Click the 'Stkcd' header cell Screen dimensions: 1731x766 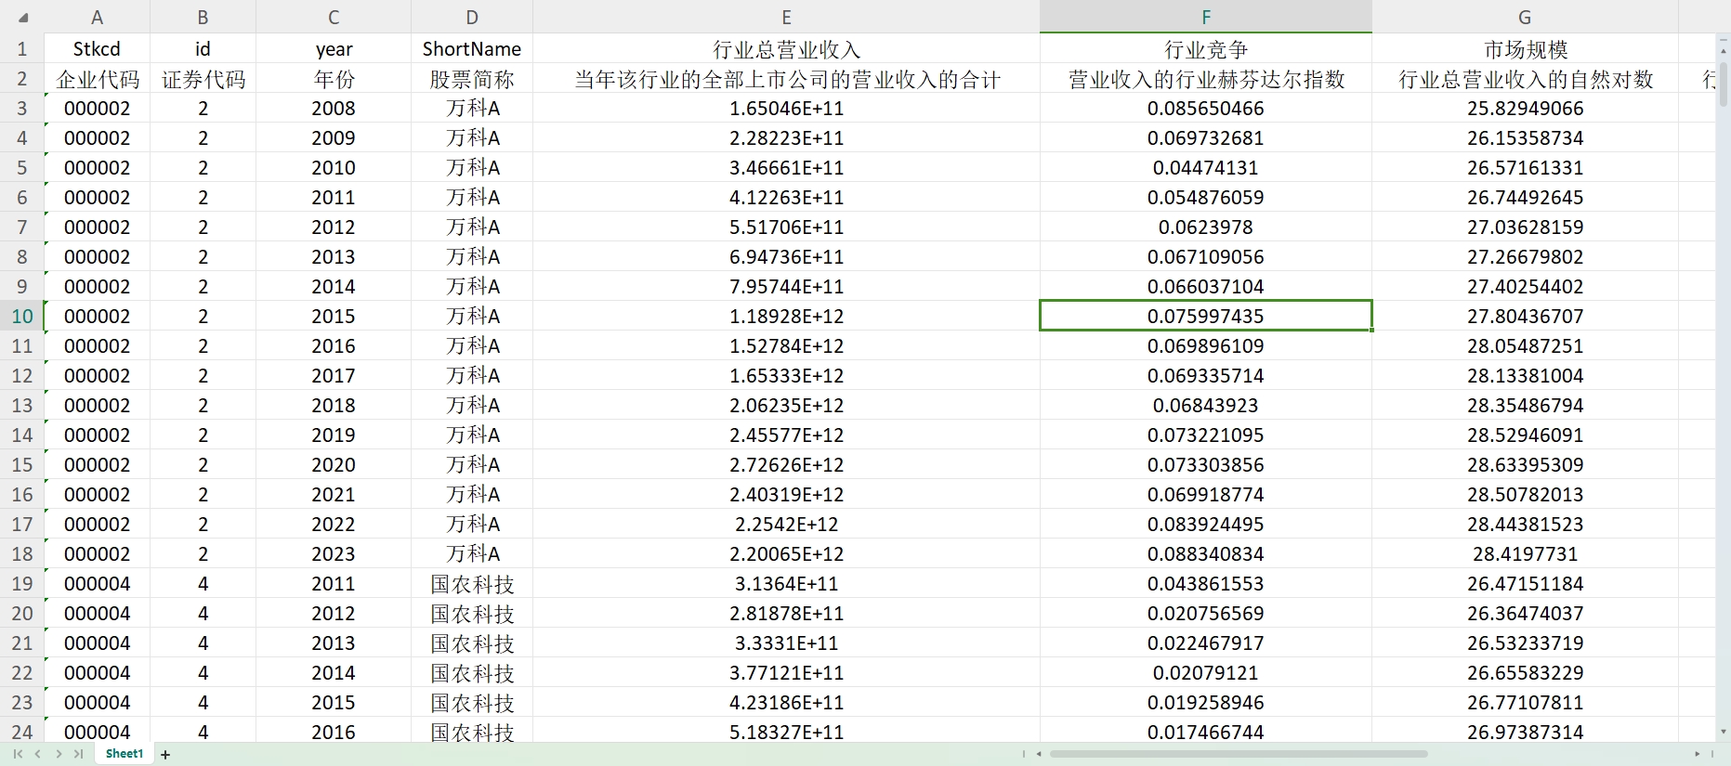(97, 48)
